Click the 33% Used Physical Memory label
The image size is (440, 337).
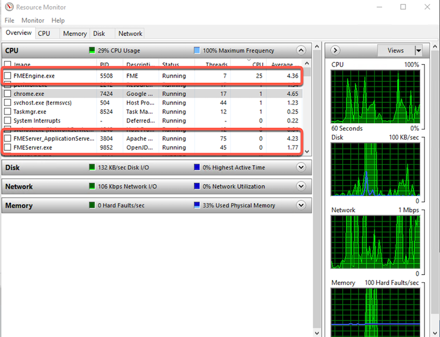(239, 206)
